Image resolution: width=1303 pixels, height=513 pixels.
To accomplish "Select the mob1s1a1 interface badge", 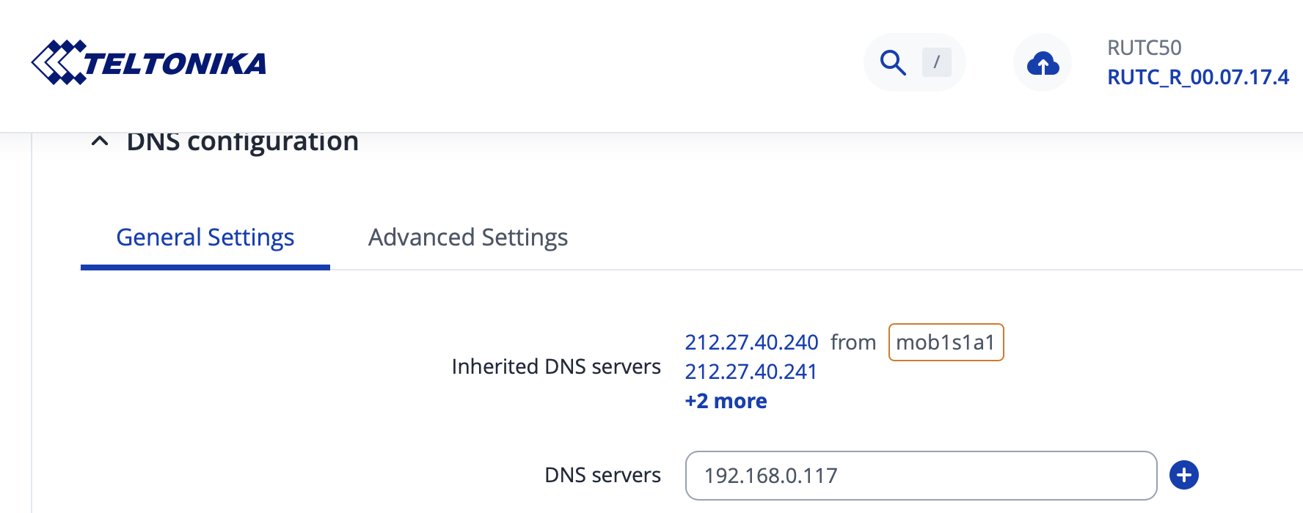I will tap(946, 342).
